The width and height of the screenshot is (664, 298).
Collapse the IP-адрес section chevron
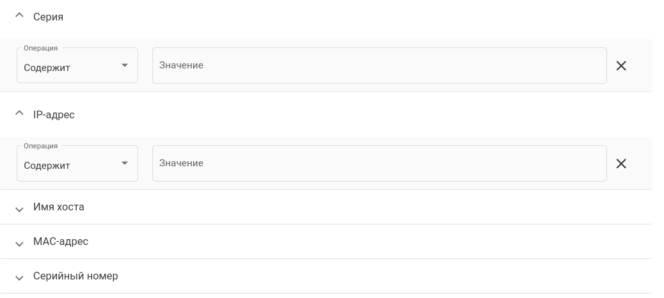point(19,114)
